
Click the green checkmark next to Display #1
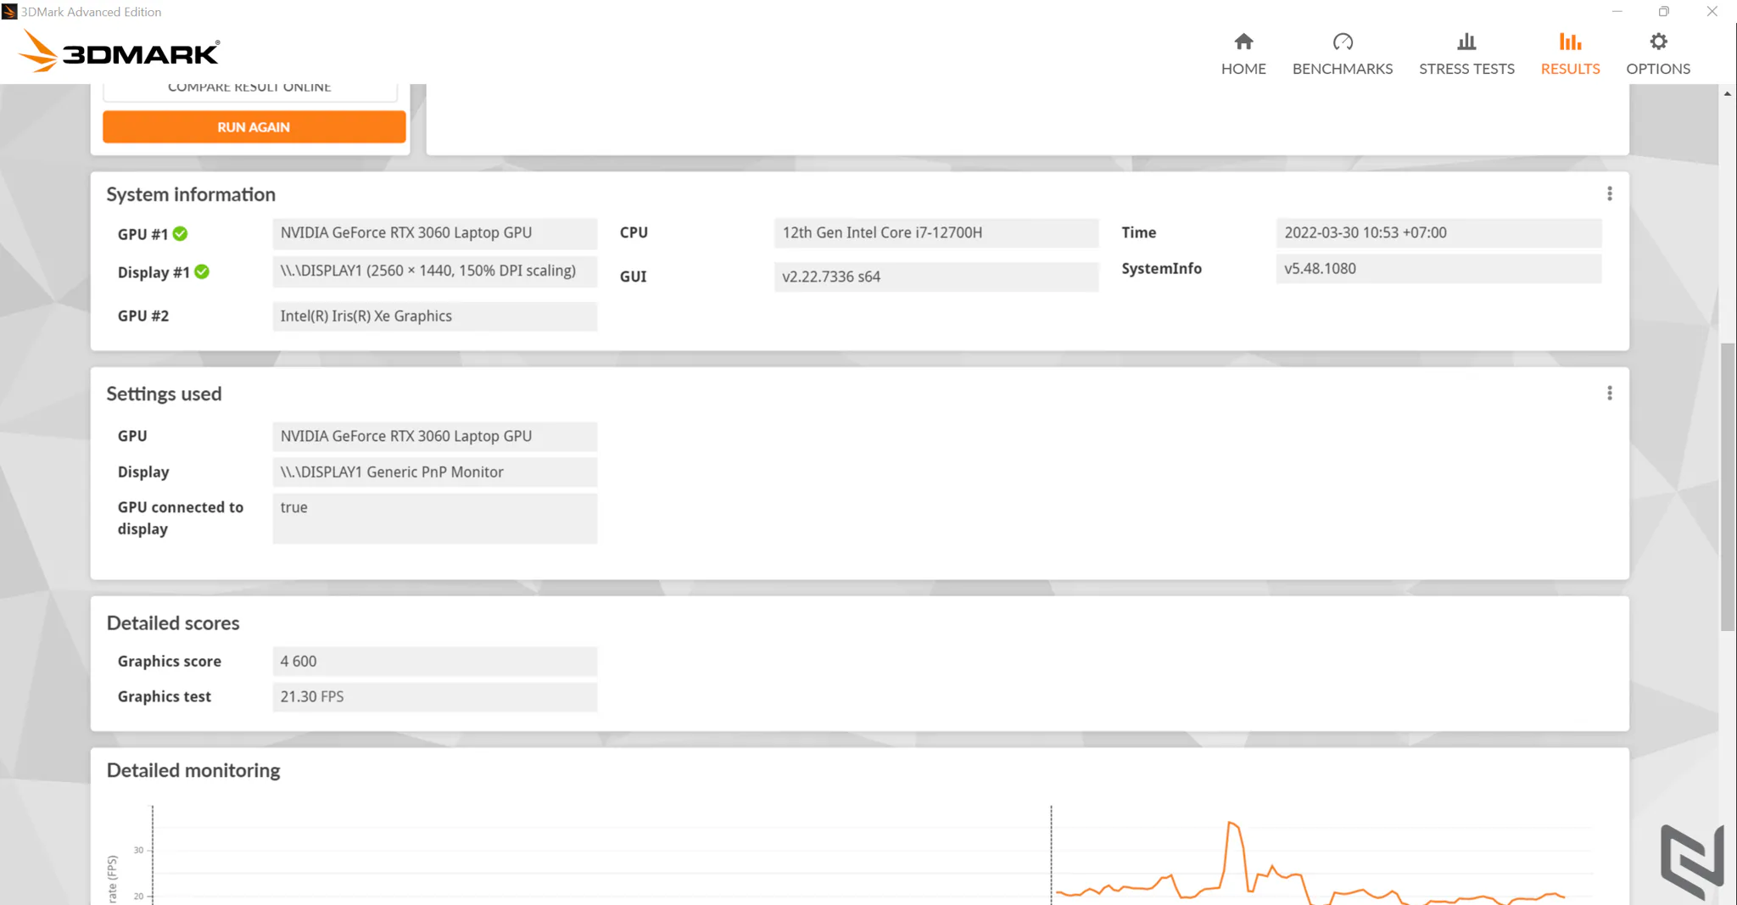[x=202, y=271]
